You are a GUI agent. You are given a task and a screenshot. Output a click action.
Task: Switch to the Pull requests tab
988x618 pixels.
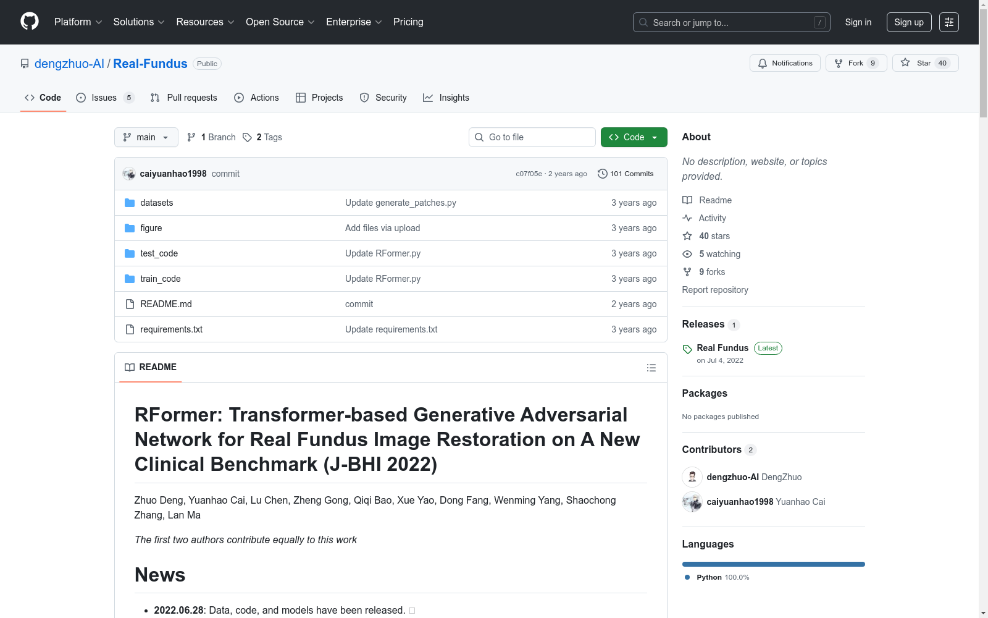[x=184, y=98]
